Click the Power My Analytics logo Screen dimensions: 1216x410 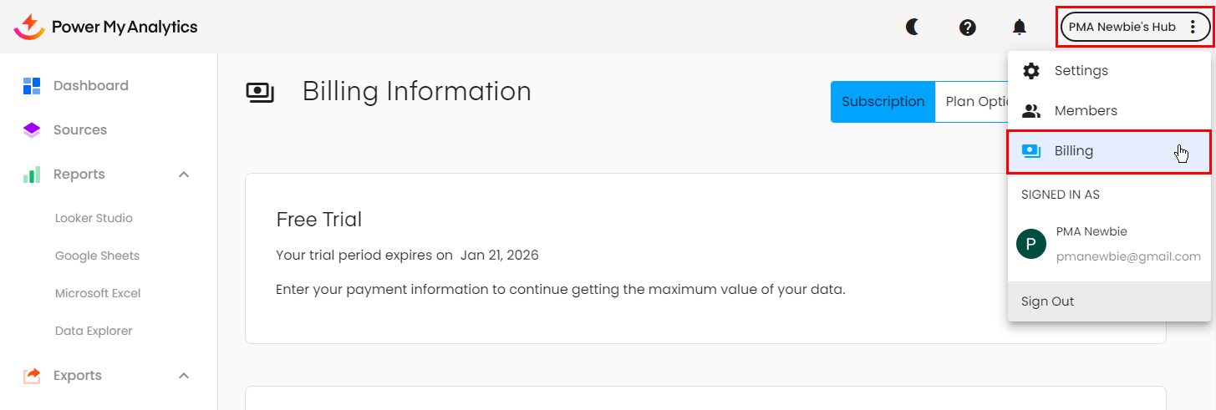tap(106, 27)
